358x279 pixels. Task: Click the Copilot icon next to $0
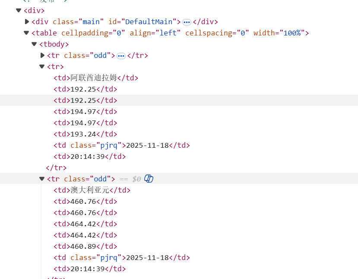pos(149,178)
